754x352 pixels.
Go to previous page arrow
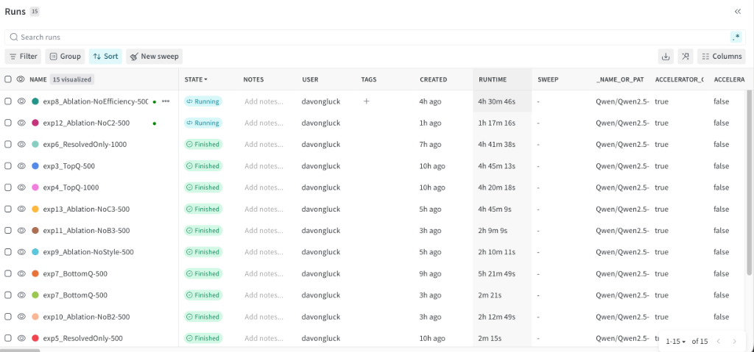point(718,341)
